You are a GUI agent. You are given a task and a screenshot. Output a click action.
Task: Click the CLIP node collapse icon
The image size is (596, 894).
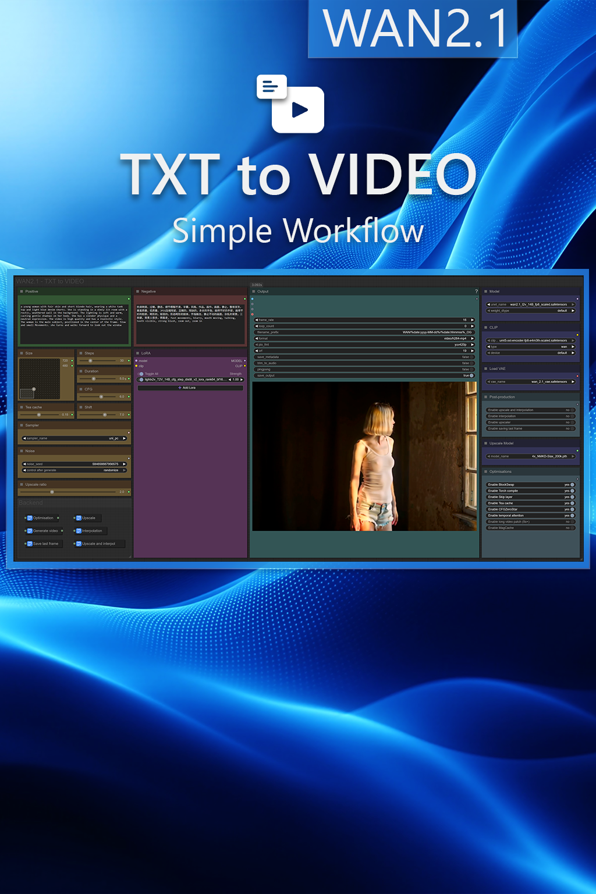(485, 328)
